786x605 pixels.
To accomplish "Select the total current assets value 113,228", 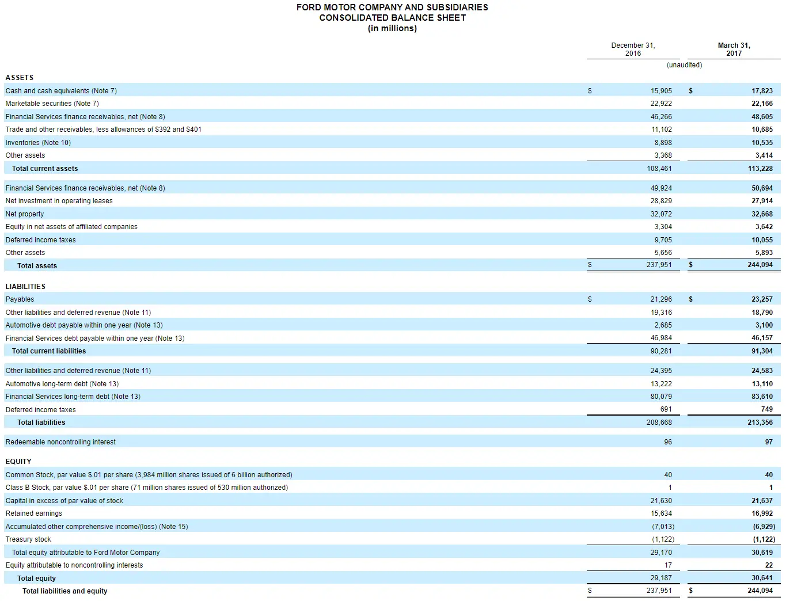I will pyautogui.click(x=761, y=169).
